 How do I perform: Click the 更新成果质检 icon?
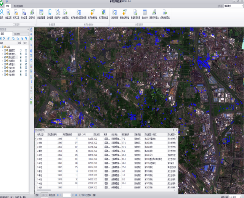[x=125, y=12]
